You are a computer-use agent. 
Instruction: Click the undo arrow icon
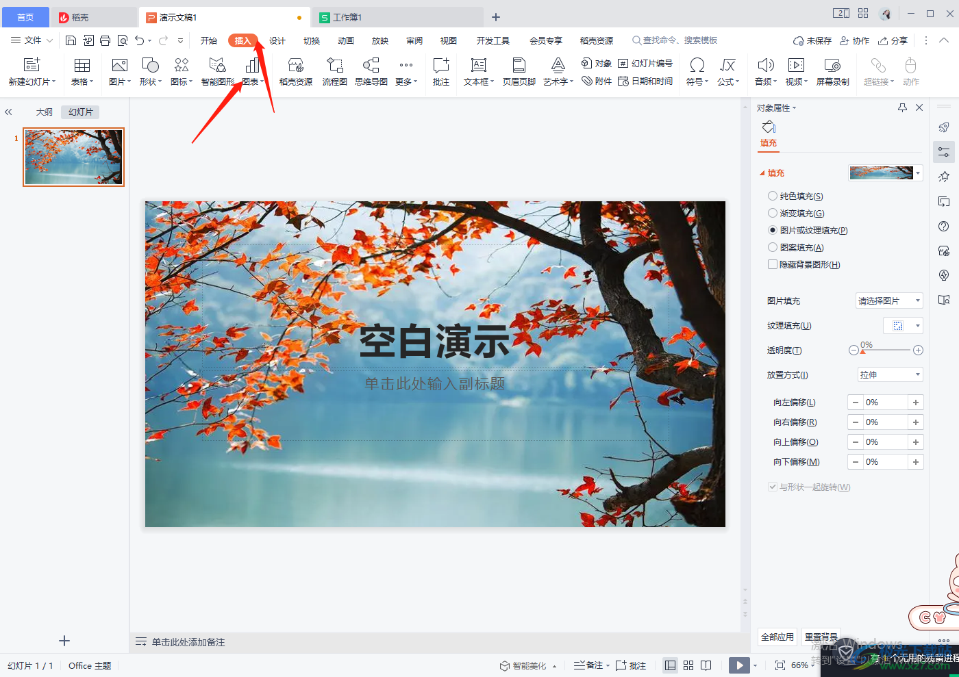(140, 40)
